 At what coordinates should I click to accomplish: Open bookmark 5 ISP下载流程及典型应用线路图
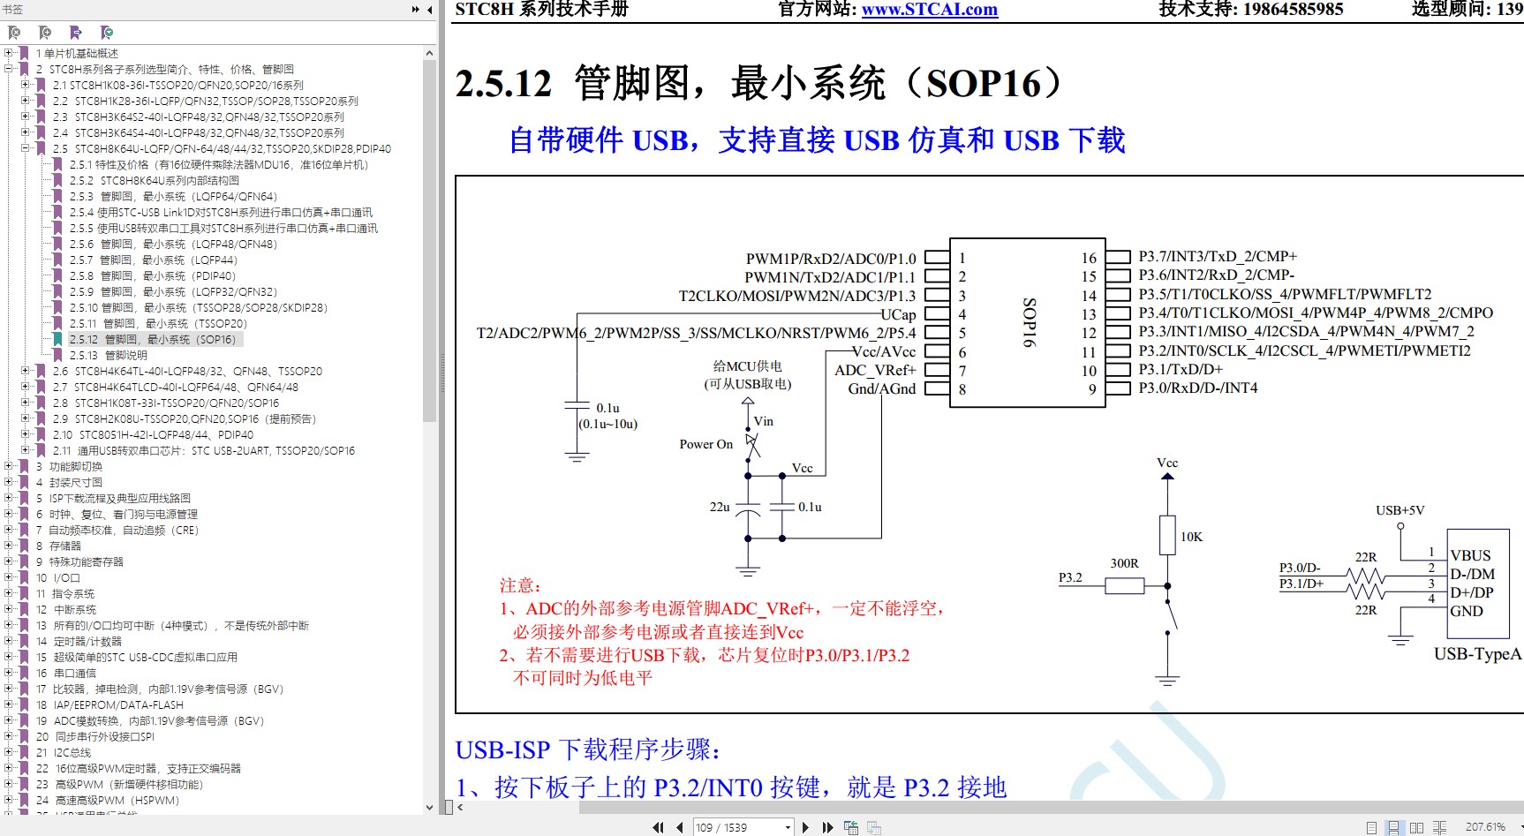(113, 498)
